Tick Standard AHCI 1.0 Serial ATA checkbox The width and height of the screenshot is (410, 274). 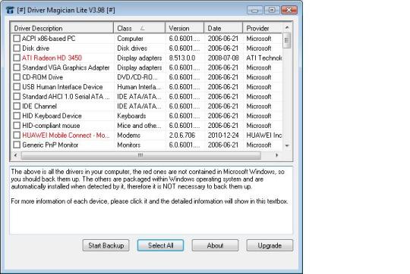click(17, 96)
